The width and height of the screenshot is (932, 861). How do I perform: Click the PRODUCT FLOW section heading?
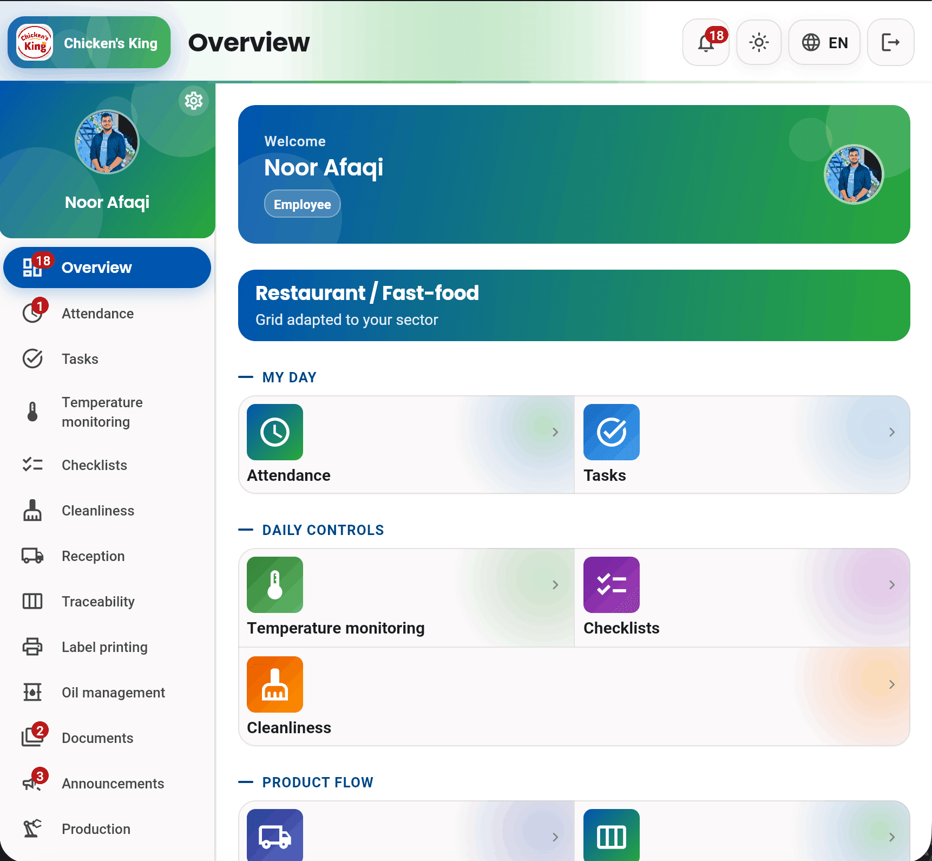pyautogui.click(x=318, y=782)
